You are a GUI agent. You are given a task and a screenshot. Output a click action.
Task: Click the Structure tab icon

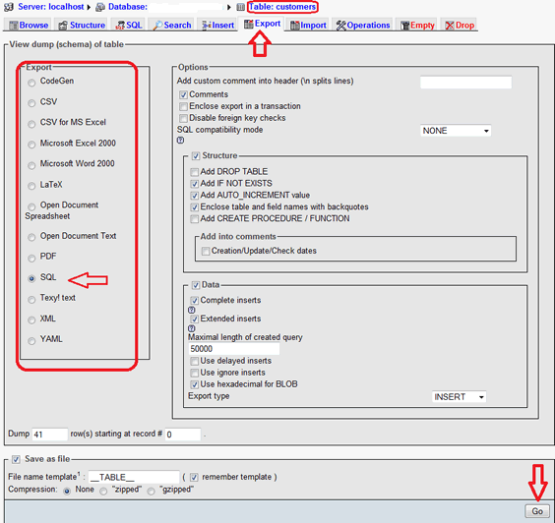63,26
